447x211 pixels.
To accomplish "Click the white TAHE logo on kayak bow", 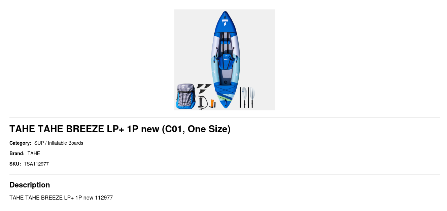I will (x=225, y=22).
